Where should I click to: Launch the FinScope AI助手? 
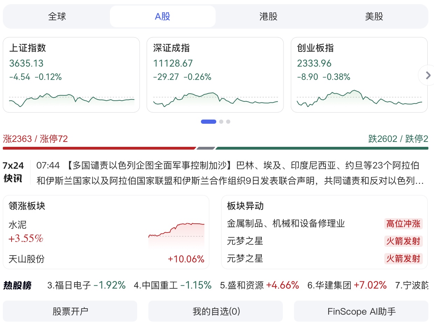(361, 311)
